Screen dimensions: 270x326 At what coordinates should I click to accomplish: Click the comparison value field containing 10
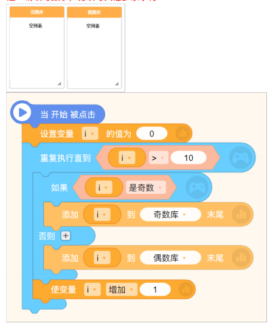189,158
